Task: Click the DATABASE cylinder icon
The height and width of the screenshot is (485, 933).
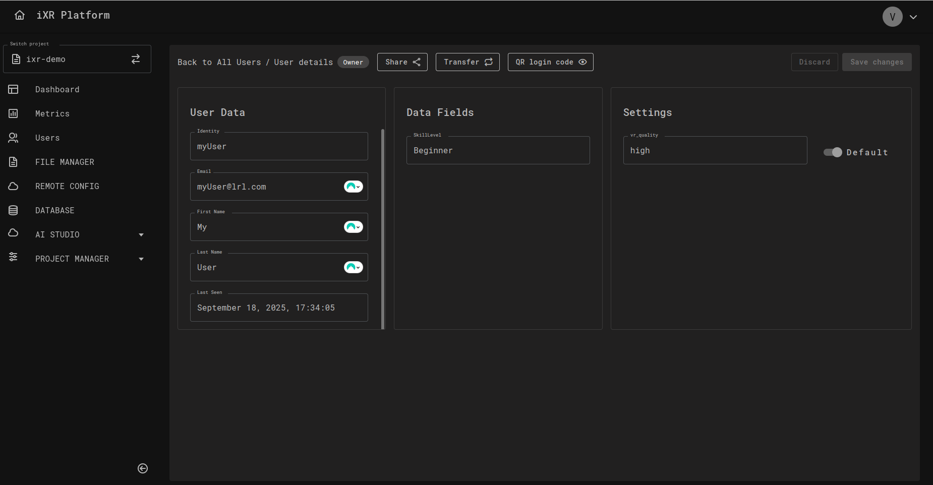Action: click(x=13, y=210)
